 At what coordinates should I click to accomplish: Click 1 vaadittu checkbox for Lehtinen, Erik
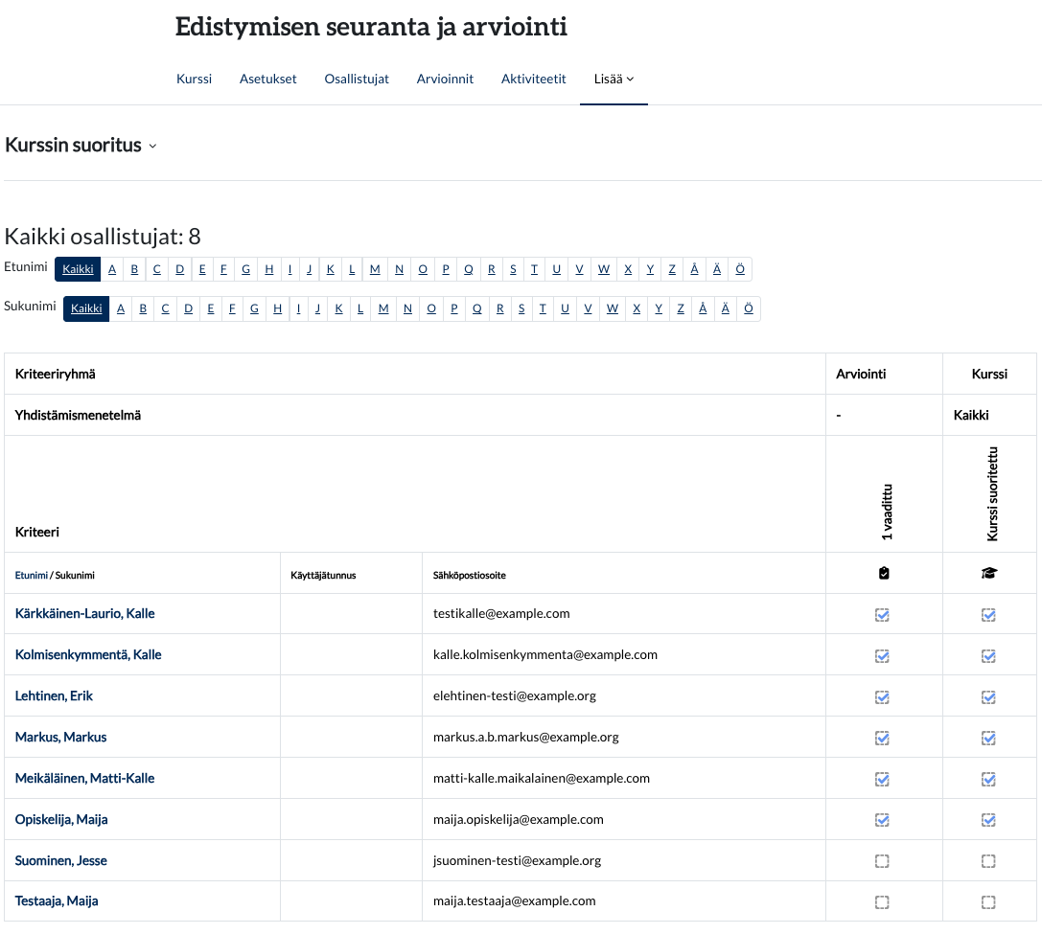[883, 696]
